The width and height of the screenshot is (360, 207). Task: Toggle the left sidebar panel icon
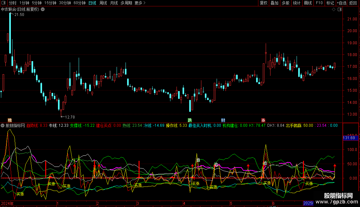pos(4,3)
